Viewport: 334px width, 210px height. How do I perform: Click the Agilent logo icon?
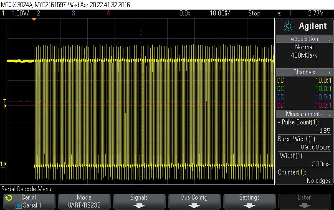point(288,26)
